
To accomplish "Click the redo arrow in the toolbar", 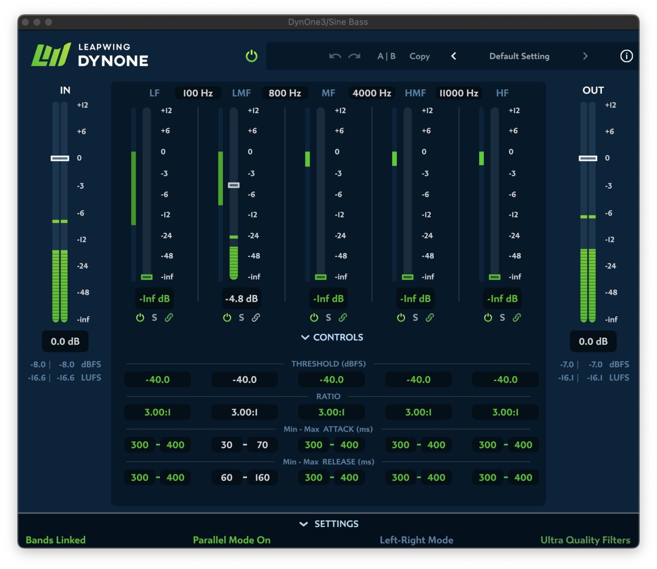I will 353,56.
